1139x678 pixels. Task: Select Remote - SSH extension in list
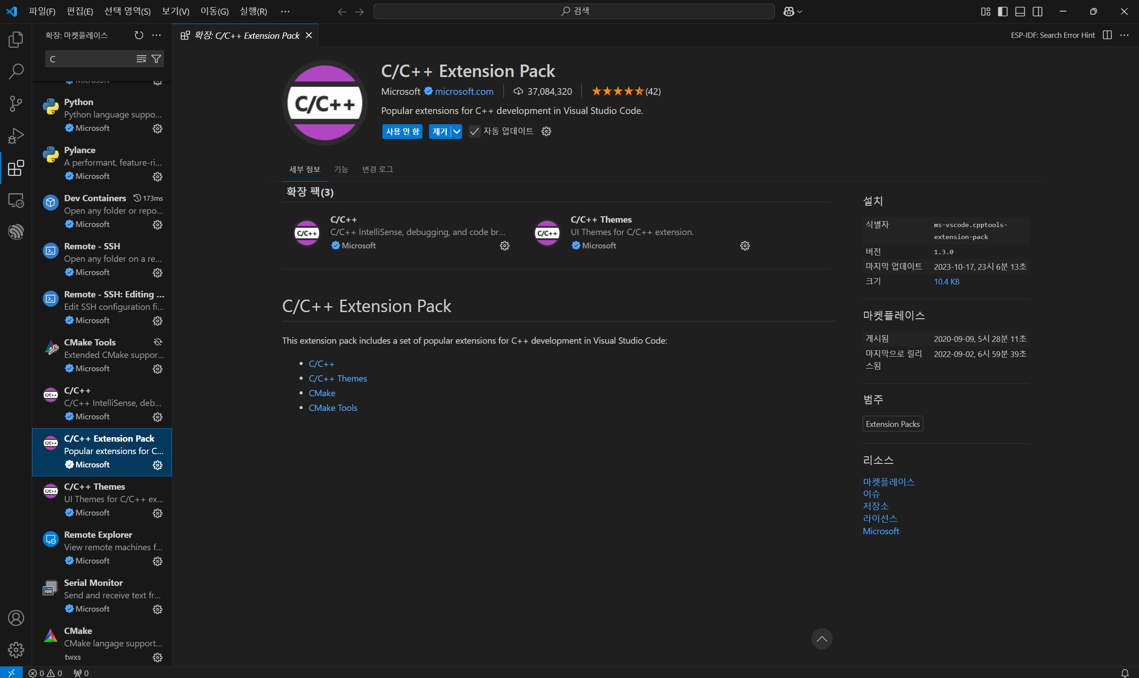click(x=102, y=260)
